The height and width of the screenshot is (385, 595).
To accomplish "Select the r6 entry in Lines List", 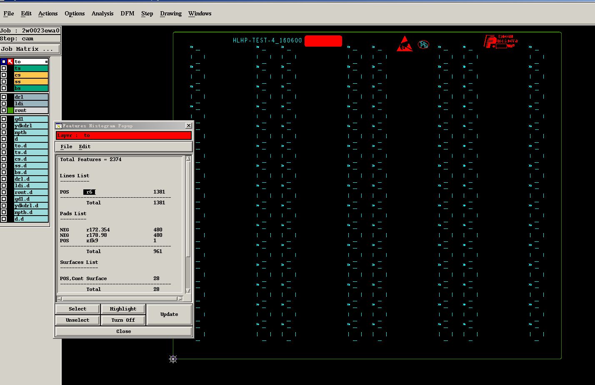I will click(x=89, y=192).
